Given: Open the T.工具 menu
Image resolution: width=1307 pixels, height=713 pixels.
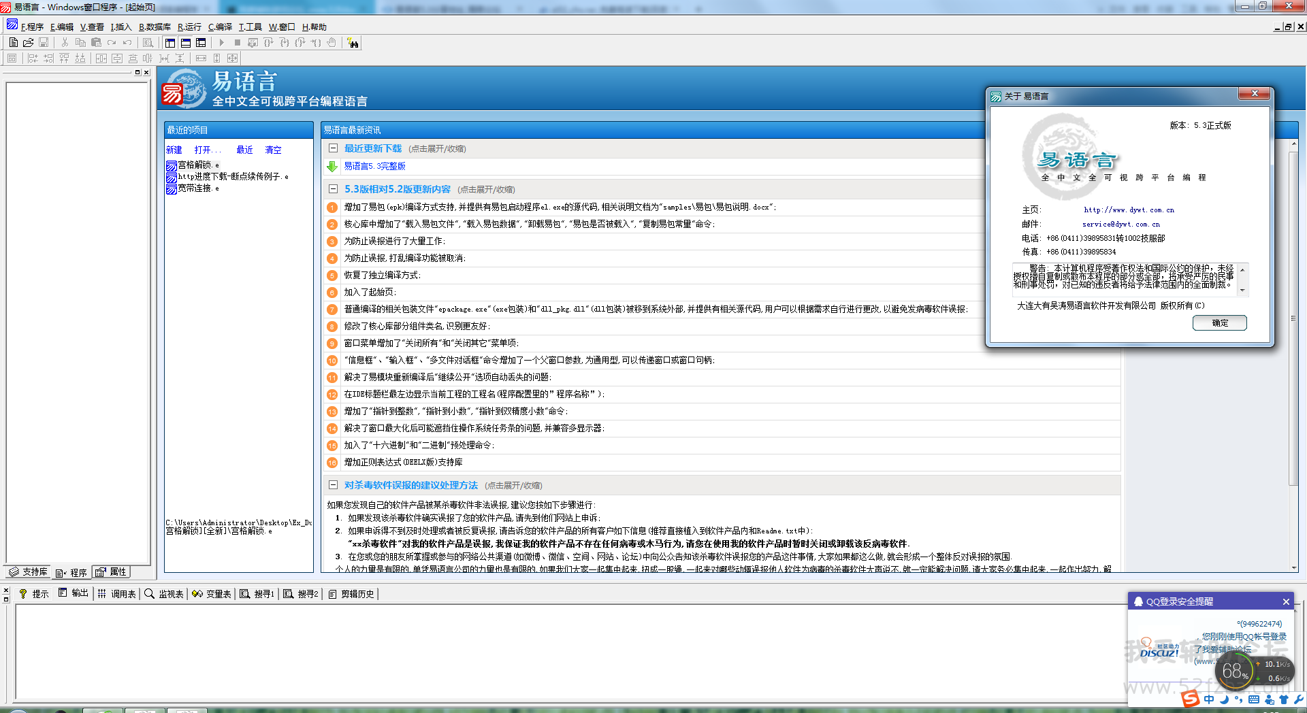Looking at the screenshot, I should pos(250,27).
